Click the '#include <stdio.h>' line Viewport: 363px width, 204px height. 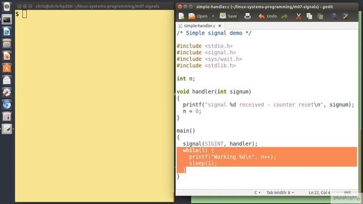205,46
